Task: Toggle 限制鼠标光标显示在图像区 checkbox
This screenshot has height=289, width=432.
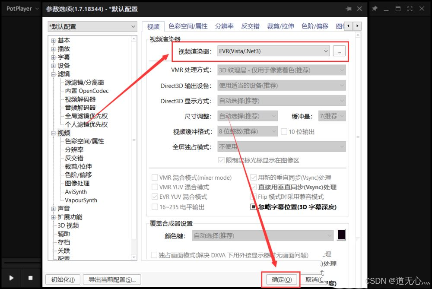Action: [x=221, y=160]
